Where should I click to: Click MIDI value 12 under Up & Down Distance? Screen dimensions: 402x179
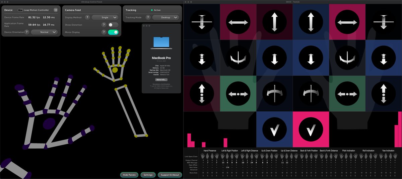[x=287, y=163]
